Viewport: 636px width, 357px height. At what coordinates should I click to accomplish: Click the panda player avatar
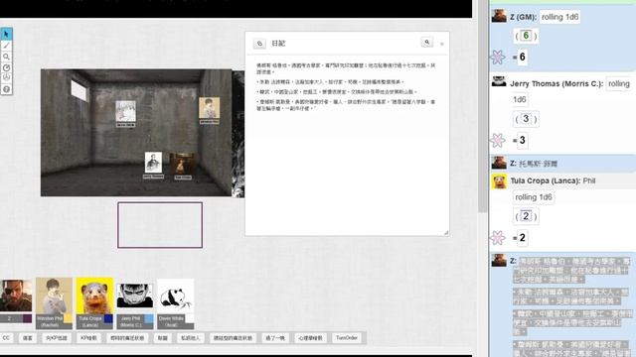176,297
